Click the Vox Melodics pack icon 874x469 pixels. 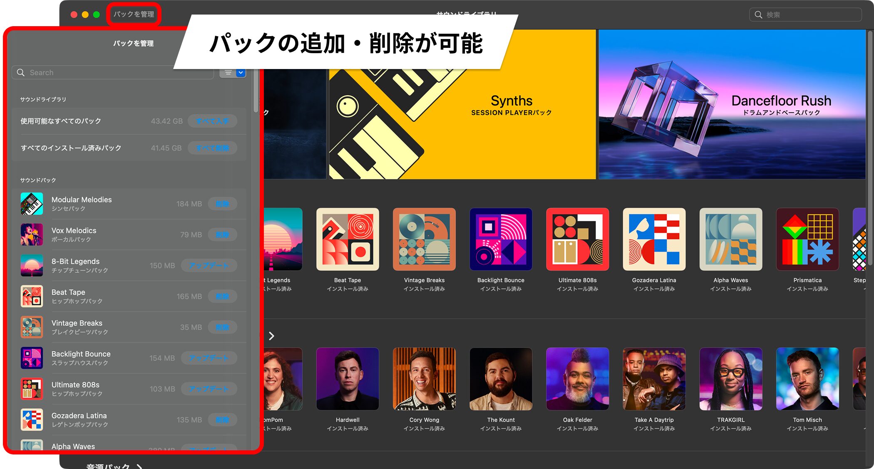click(32, 234)
